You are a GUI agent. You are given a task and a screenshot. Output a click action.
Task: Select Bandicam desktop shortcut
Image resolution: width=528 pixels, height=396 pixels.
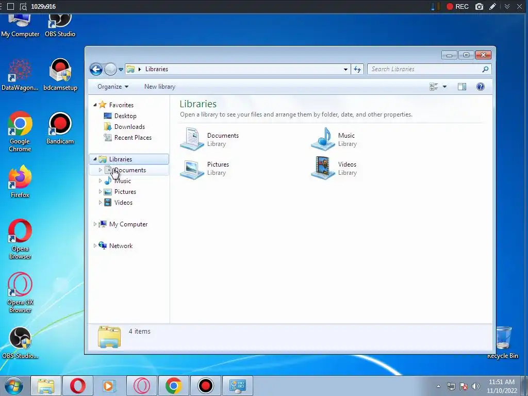(x=60, y=128)
